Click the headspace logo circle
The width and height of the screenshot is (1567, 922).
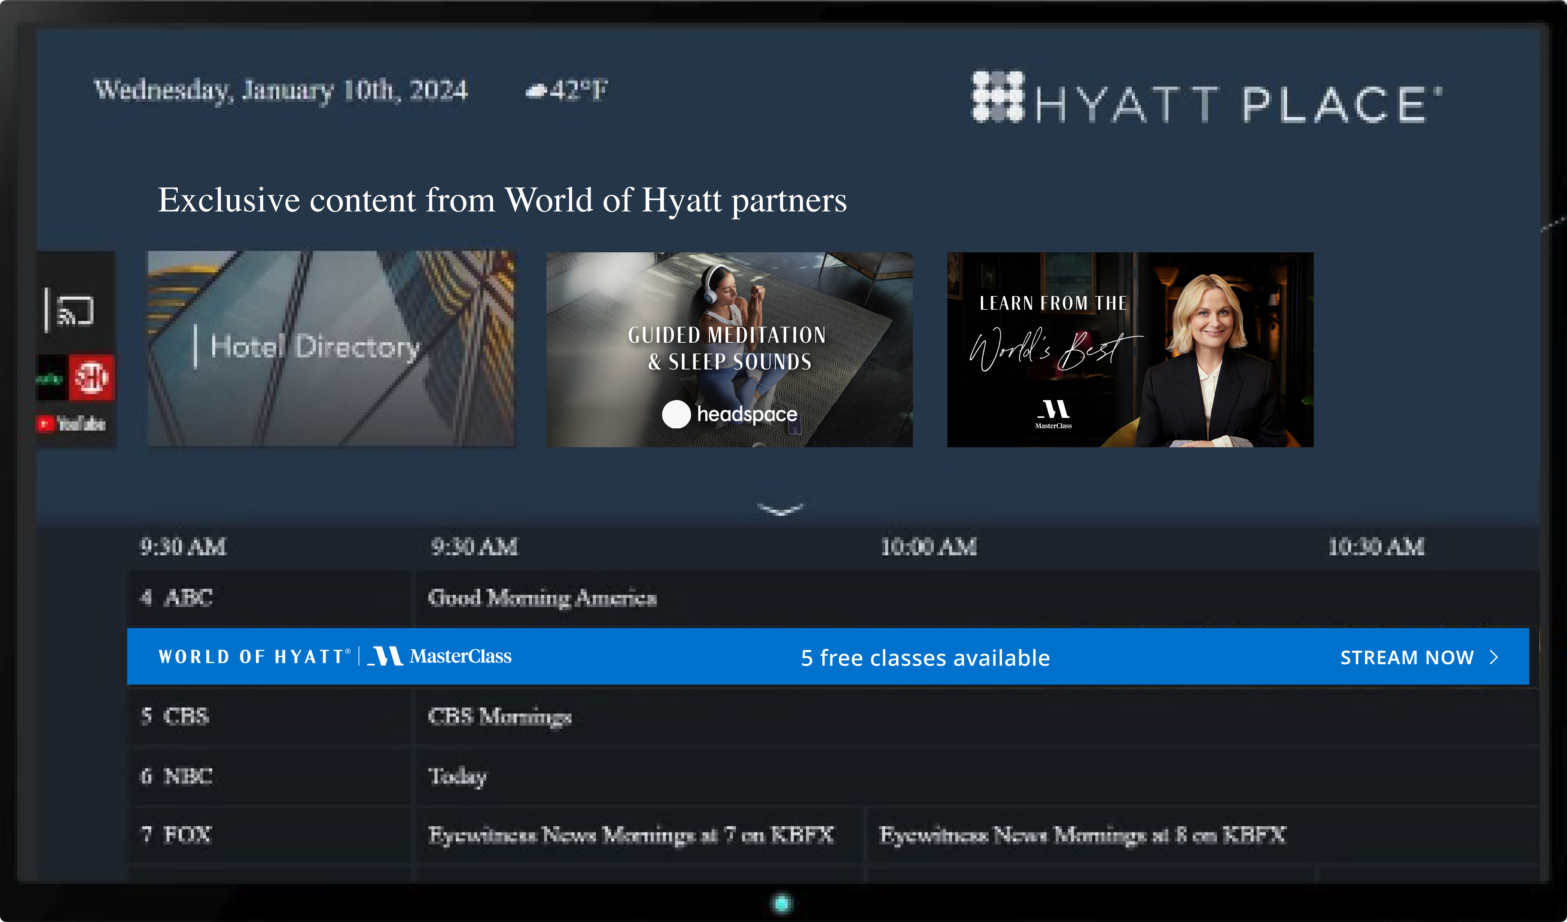click(x=676, y=414)
